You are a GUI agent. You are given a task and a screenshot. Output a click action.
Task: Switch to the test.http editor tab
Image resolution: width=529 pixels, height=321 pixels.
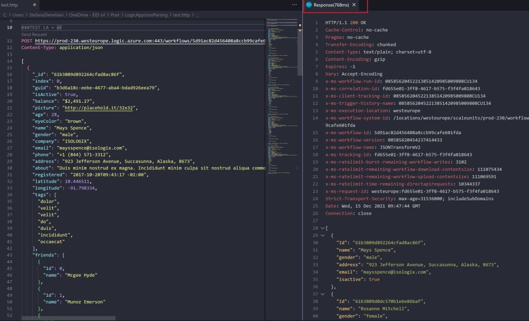10,5
